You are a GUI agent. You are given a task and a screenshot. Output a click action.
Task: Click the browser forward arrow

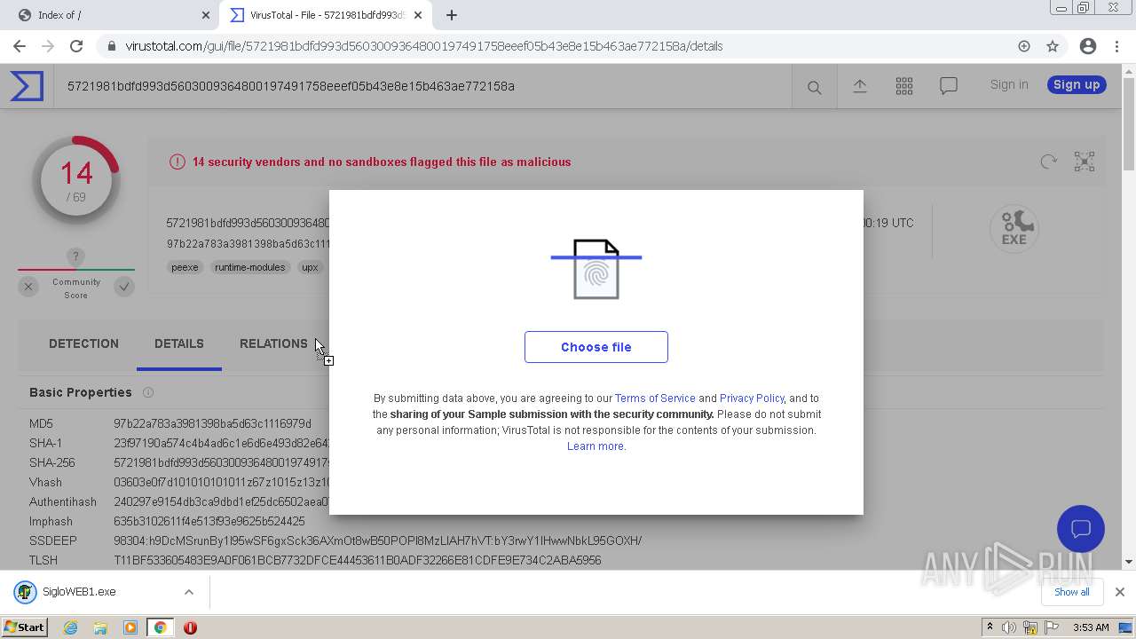click(48, 46)
